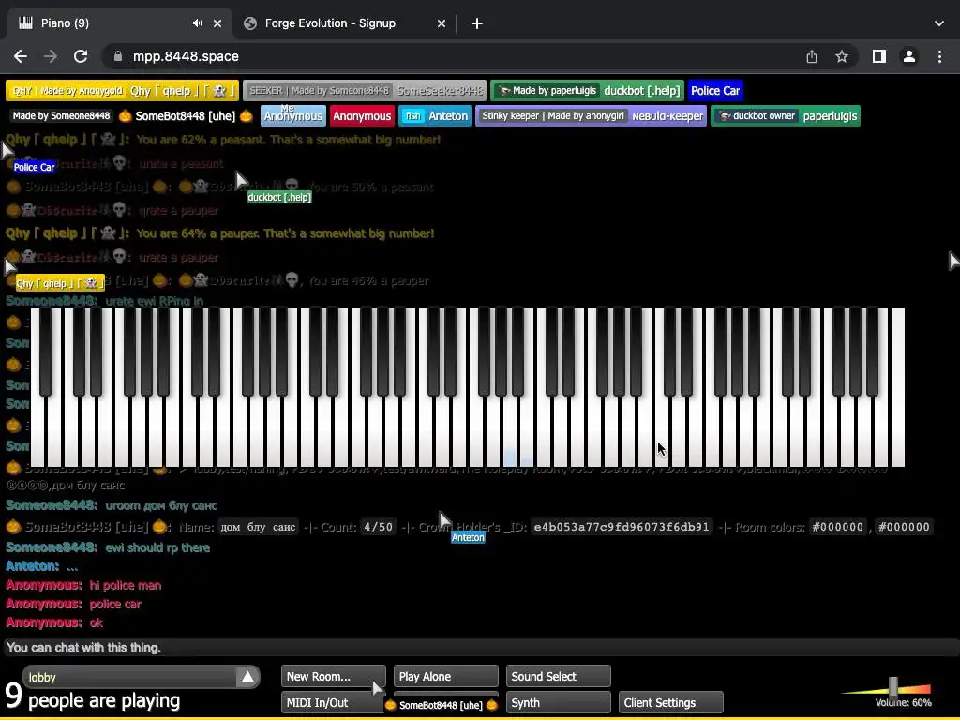
Task: Open the Synth button
Action: tap(559, 703)
